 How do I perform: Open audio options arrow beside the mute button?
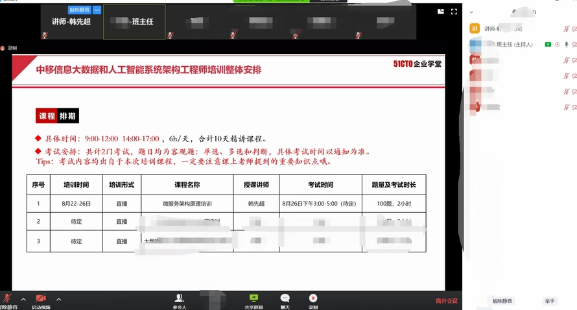(23, 300)
